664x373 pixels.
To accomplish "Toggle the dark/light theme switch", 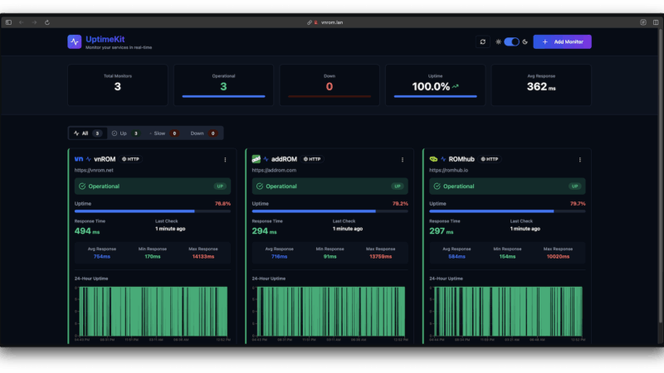I will click(x=511, y=41).
